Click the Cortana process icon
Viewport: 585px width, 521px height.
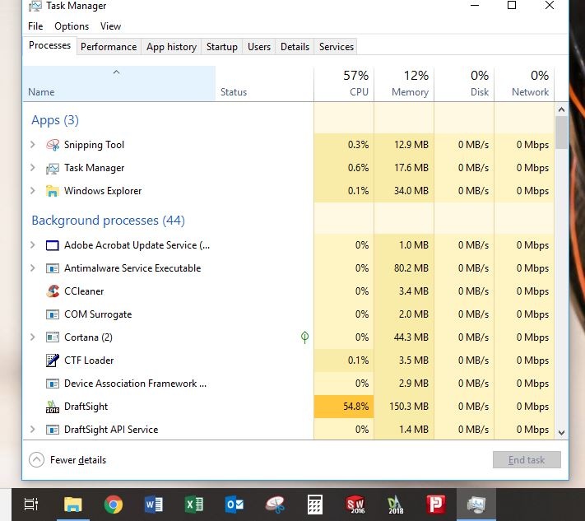coord(52,337)
